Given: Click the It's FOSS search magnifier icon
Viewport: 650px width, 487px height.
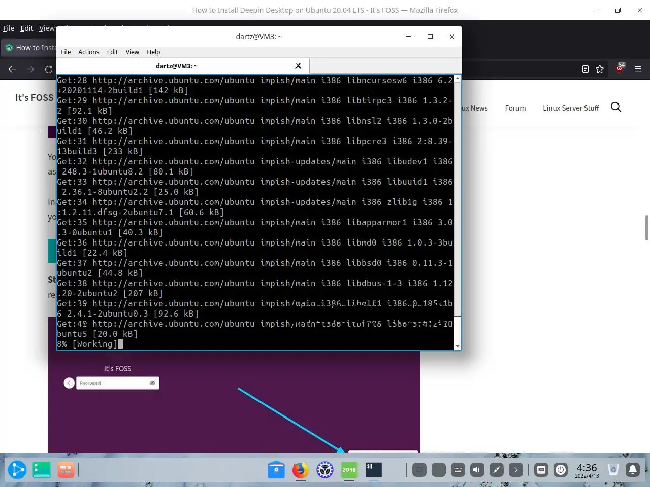Looking at the screenshot, I should click(x=616, y=107).
